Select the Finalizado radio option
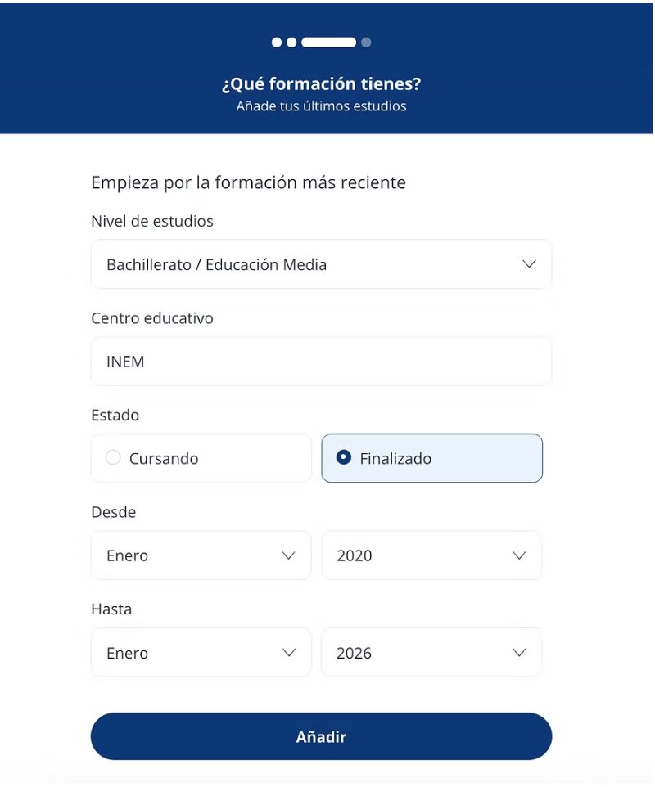Screen dimensions: 655x787 pyautogui.click(x=345, y=458)
